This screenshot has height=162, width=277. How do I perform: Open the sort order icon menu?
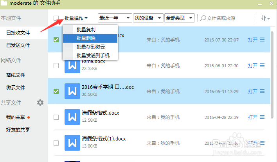click(265, 18)
